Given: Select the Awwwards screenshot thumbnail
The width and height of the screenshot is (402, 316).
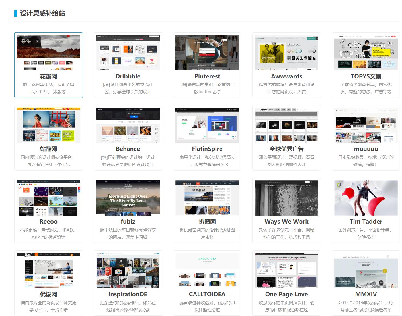Looking at the screenshot, I should pos(286,52).
